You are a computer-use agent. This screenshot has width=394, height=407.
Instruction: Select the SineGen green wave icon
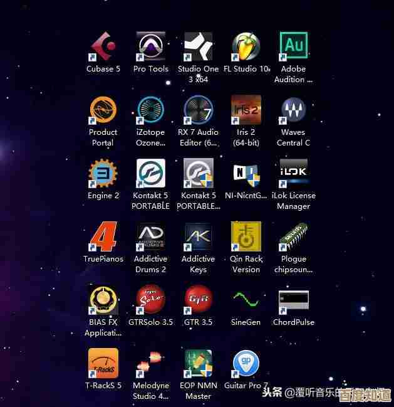246,300
